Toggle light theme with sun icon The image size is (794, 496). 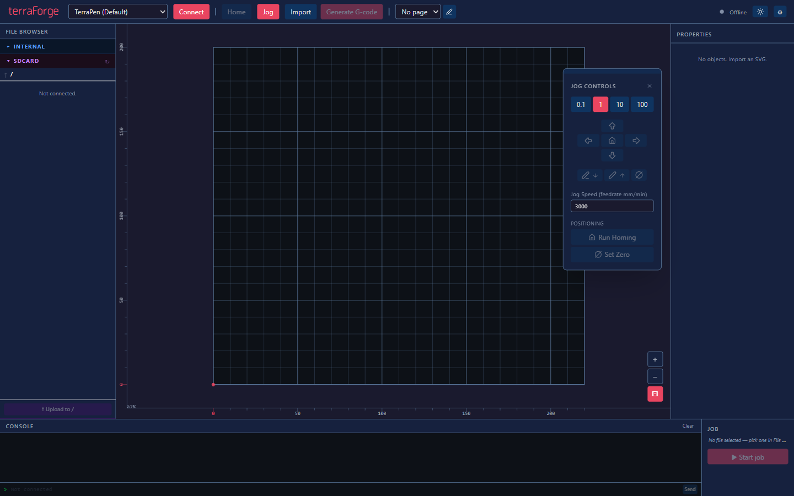(760, 12)
